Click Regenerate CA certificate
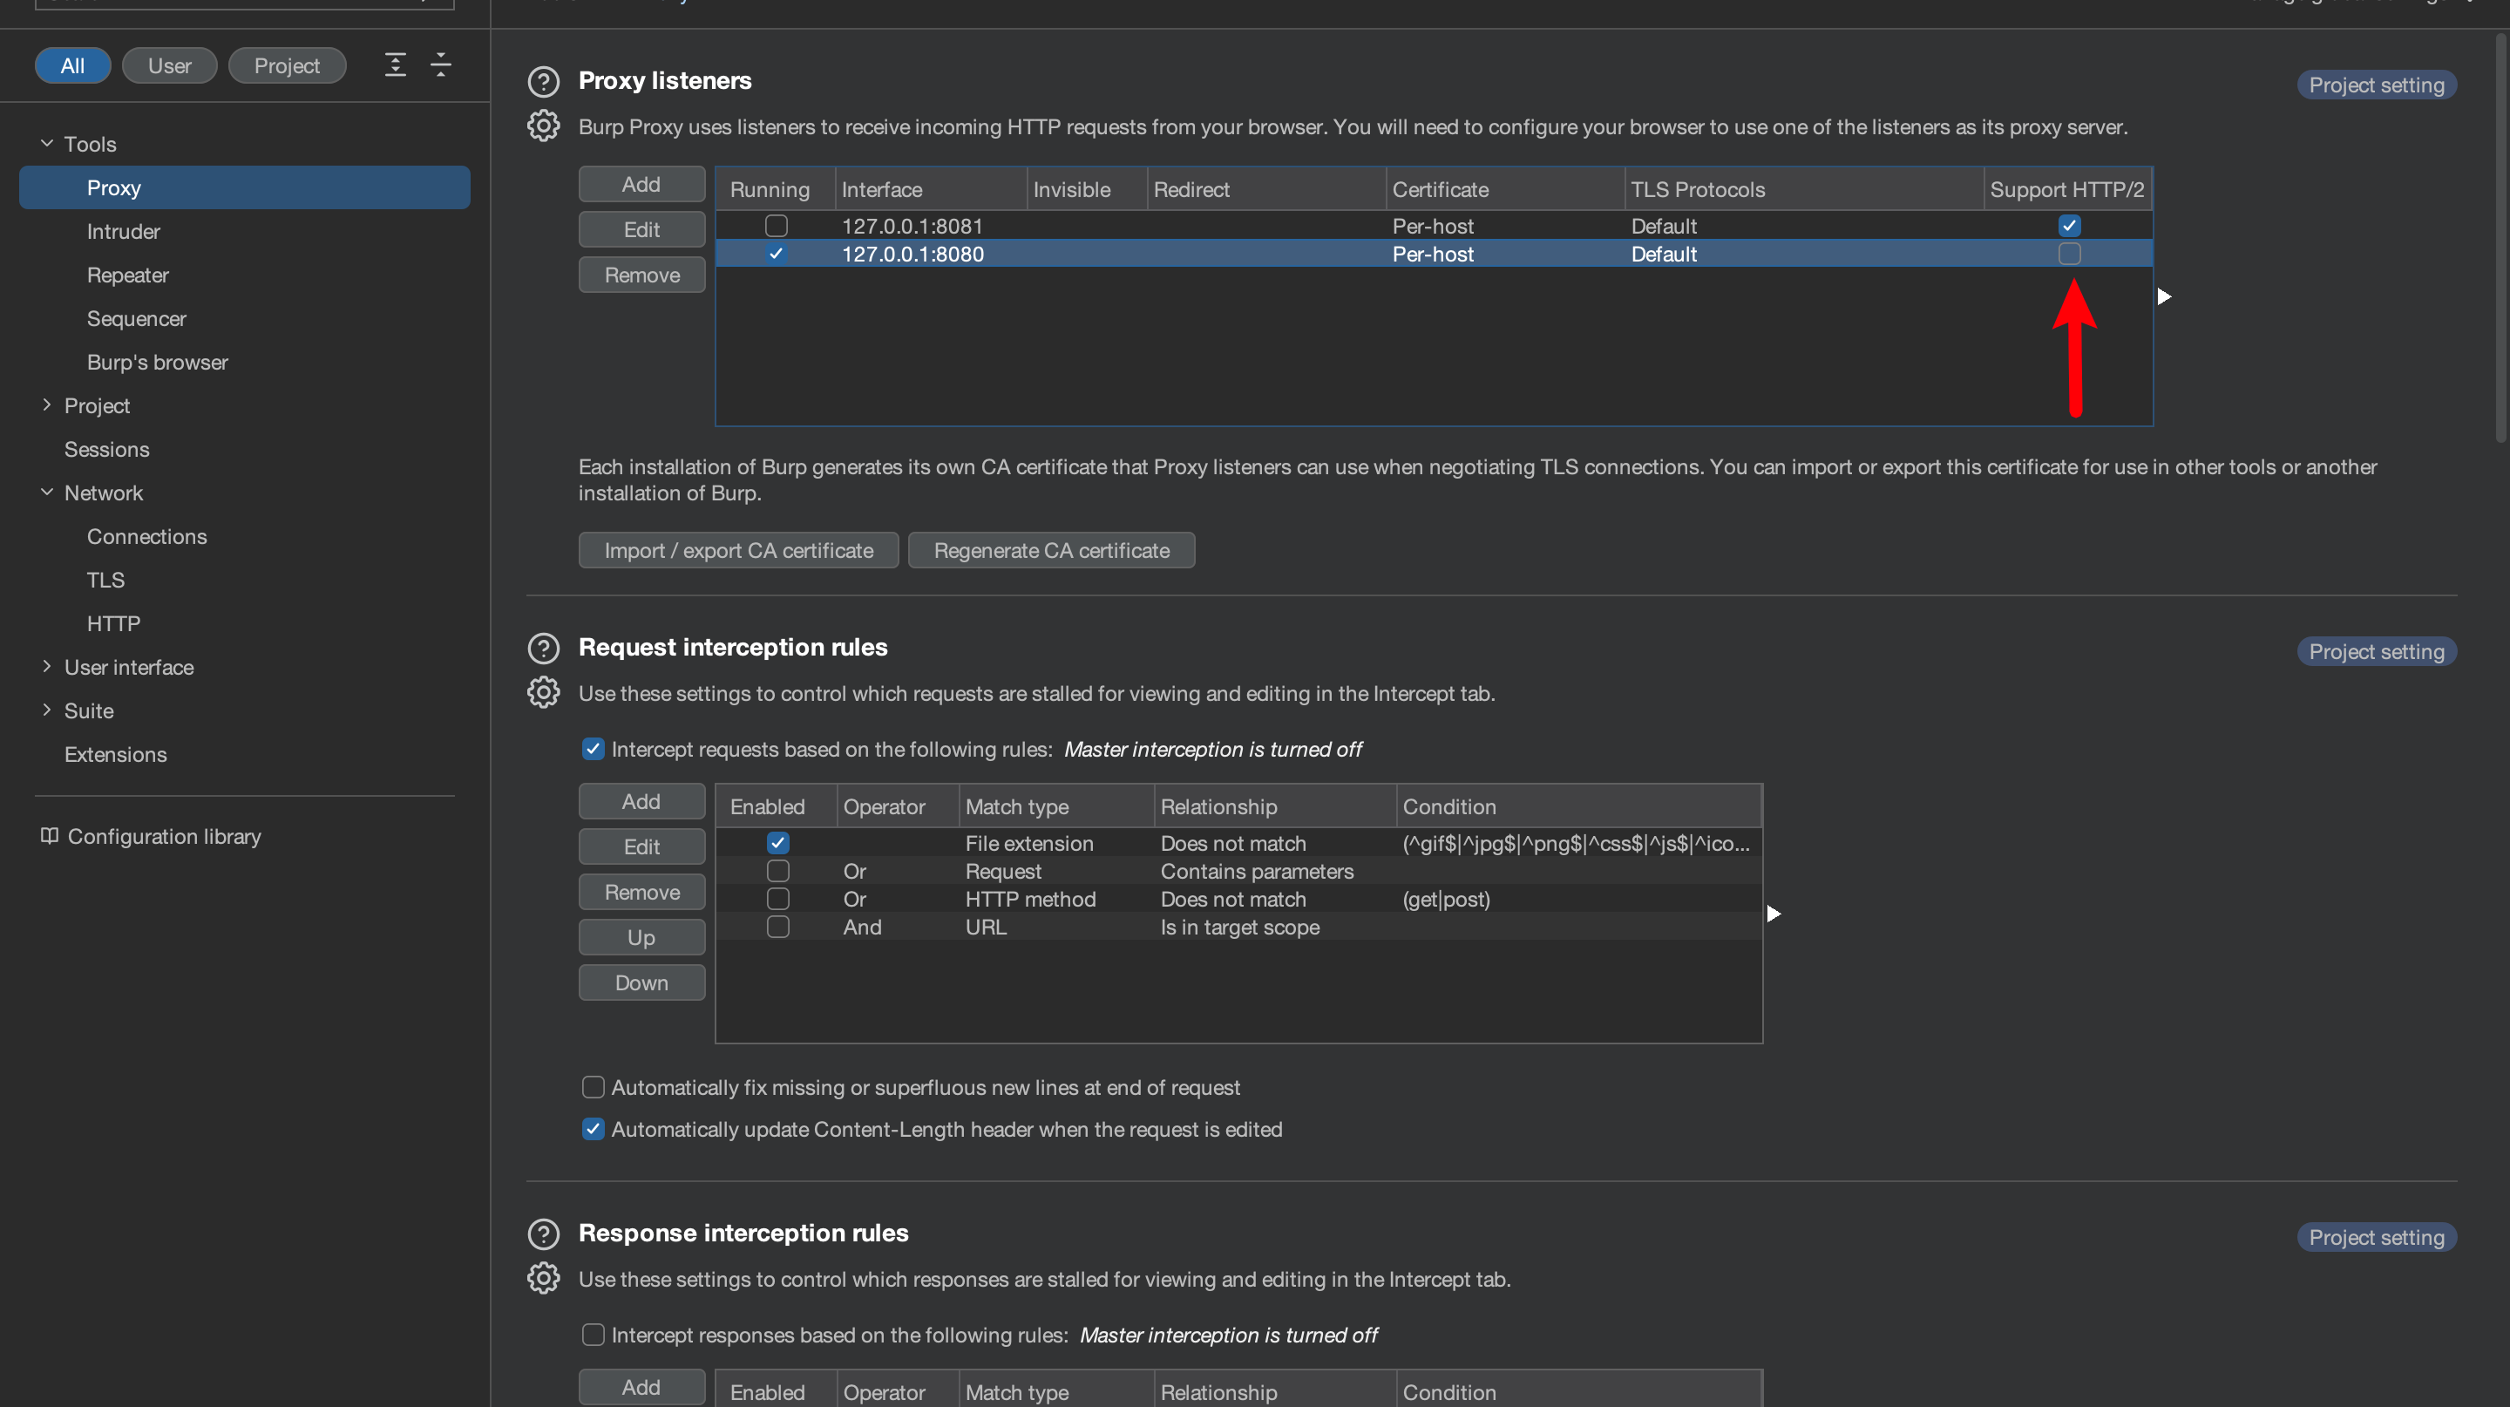Viewport: 2510px width, 1407px height. 1051,551
